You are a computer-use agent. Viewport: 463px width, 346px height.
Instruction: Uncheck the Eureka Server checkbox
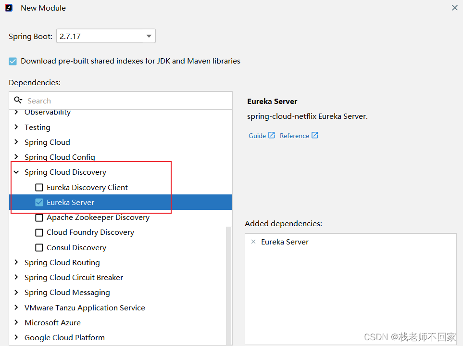[x=39, y=203]
